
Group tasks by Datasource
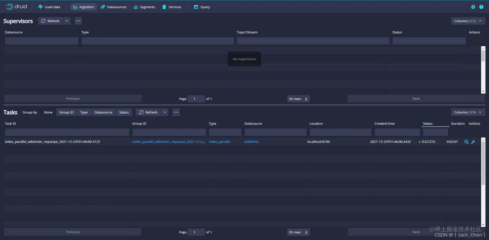[x=103, y=112]
